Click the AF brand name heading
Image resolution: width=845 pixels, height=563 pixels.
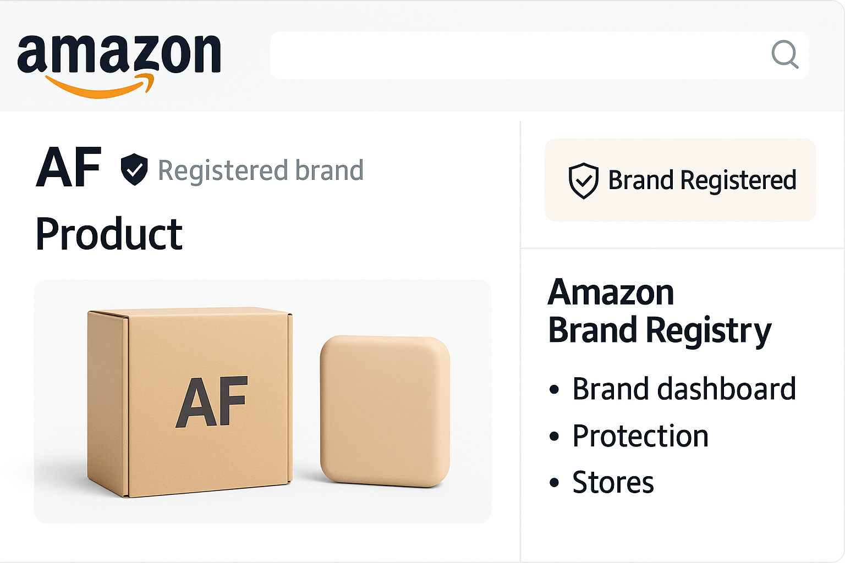point(69,168)
